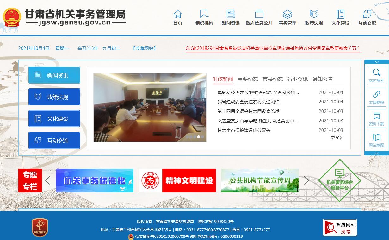Click the 互动交流 top navigation icon

point(367,14)
